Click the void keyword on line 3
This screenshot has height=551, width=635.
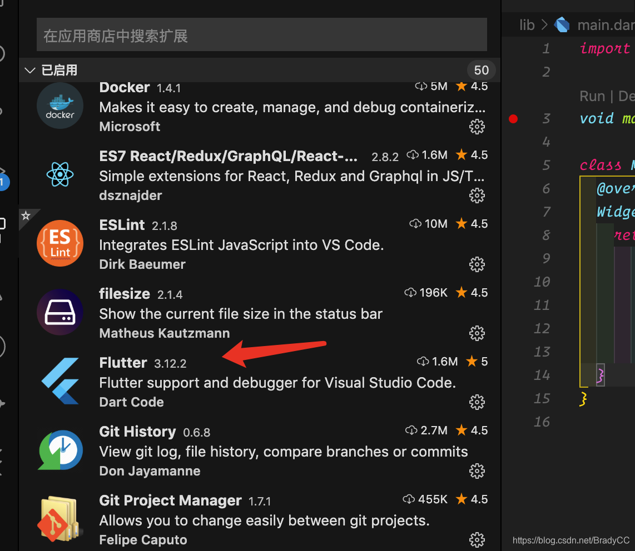pyautogui.click(x=597, y=118)
